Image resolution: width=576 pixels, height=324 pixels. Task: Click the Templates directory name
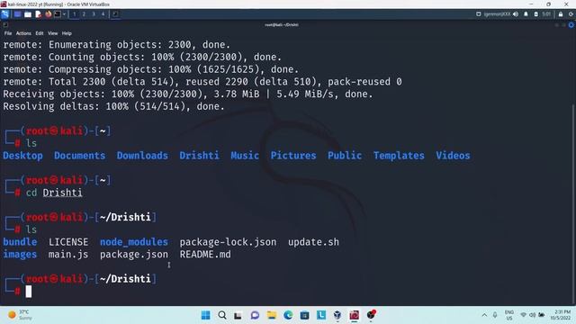coord(399,156)
